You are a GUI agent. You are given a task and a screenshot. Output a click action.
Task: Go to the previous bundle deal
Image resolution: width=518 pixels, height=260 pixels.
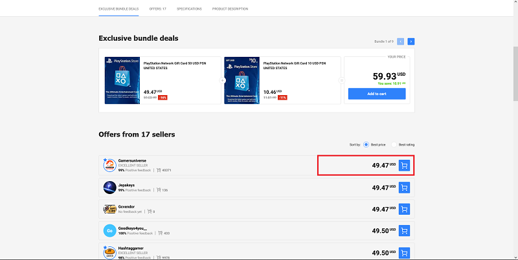(x=401, y=41)
